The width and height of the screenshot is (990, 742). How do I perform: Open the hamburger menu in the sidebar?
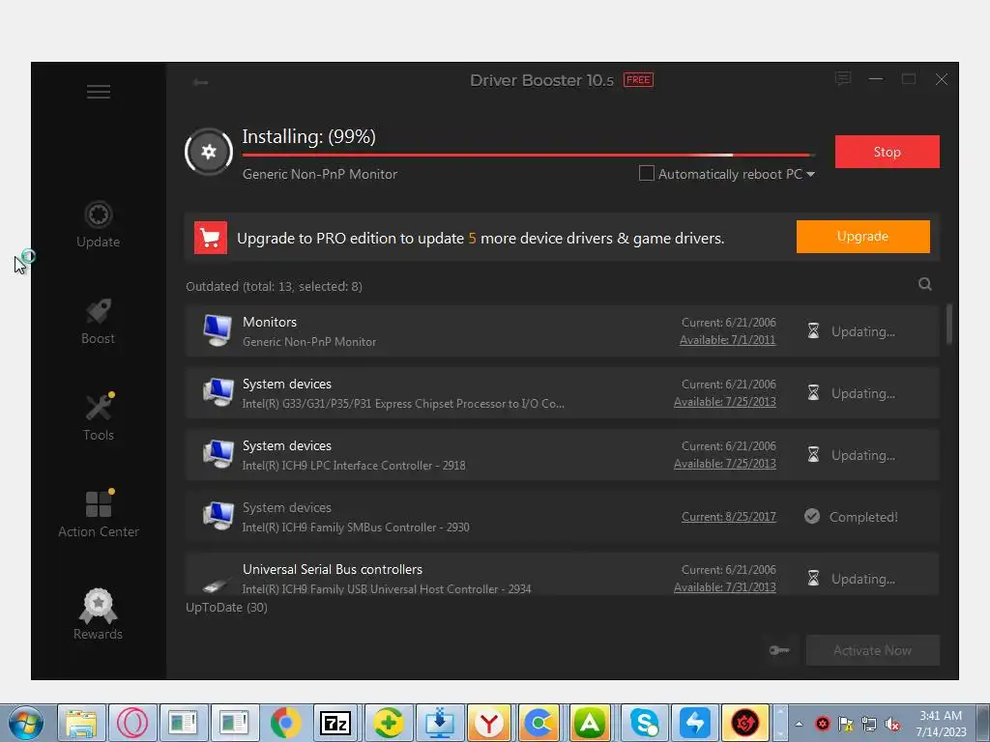(x=99, y=92)
